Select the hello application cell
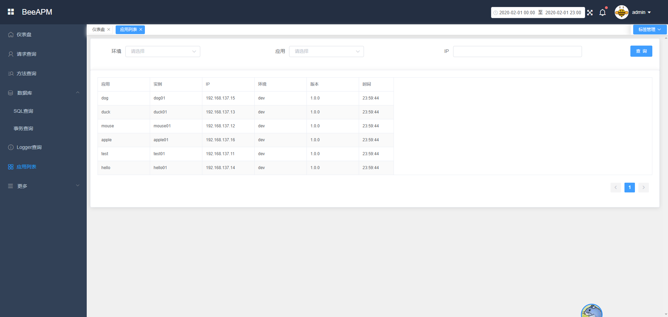Screen dimensions: 668x317 pyautogui.click(x=124, y=168)
